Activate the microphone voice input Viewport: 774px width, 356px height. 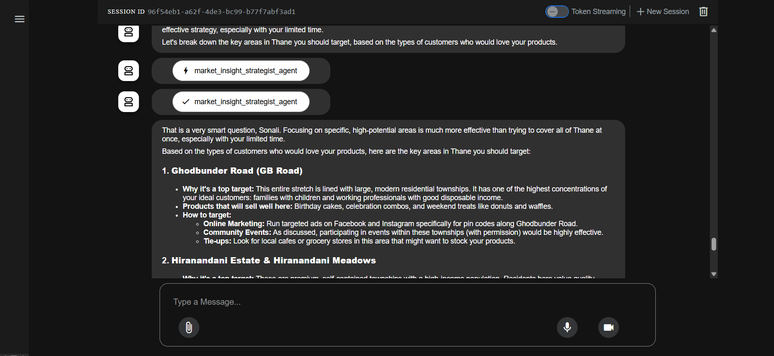[x=567, y=327]
